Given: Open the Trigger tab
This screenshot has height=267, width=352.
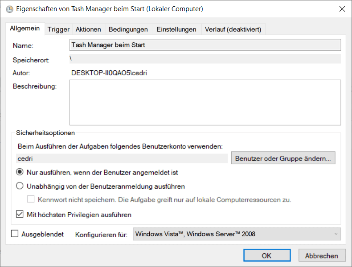Looking at the screenshot, I should click(59, 29).
